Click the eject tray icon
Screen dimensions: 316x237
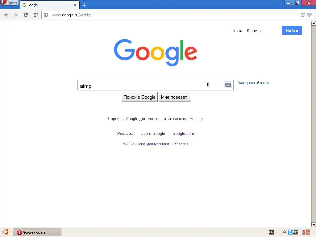[x=284, y=232]
